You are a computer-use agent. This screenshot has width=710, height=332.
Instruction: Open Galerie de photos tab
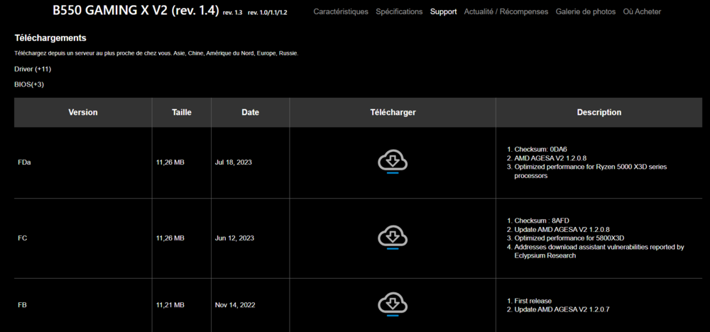coord(586,12)
